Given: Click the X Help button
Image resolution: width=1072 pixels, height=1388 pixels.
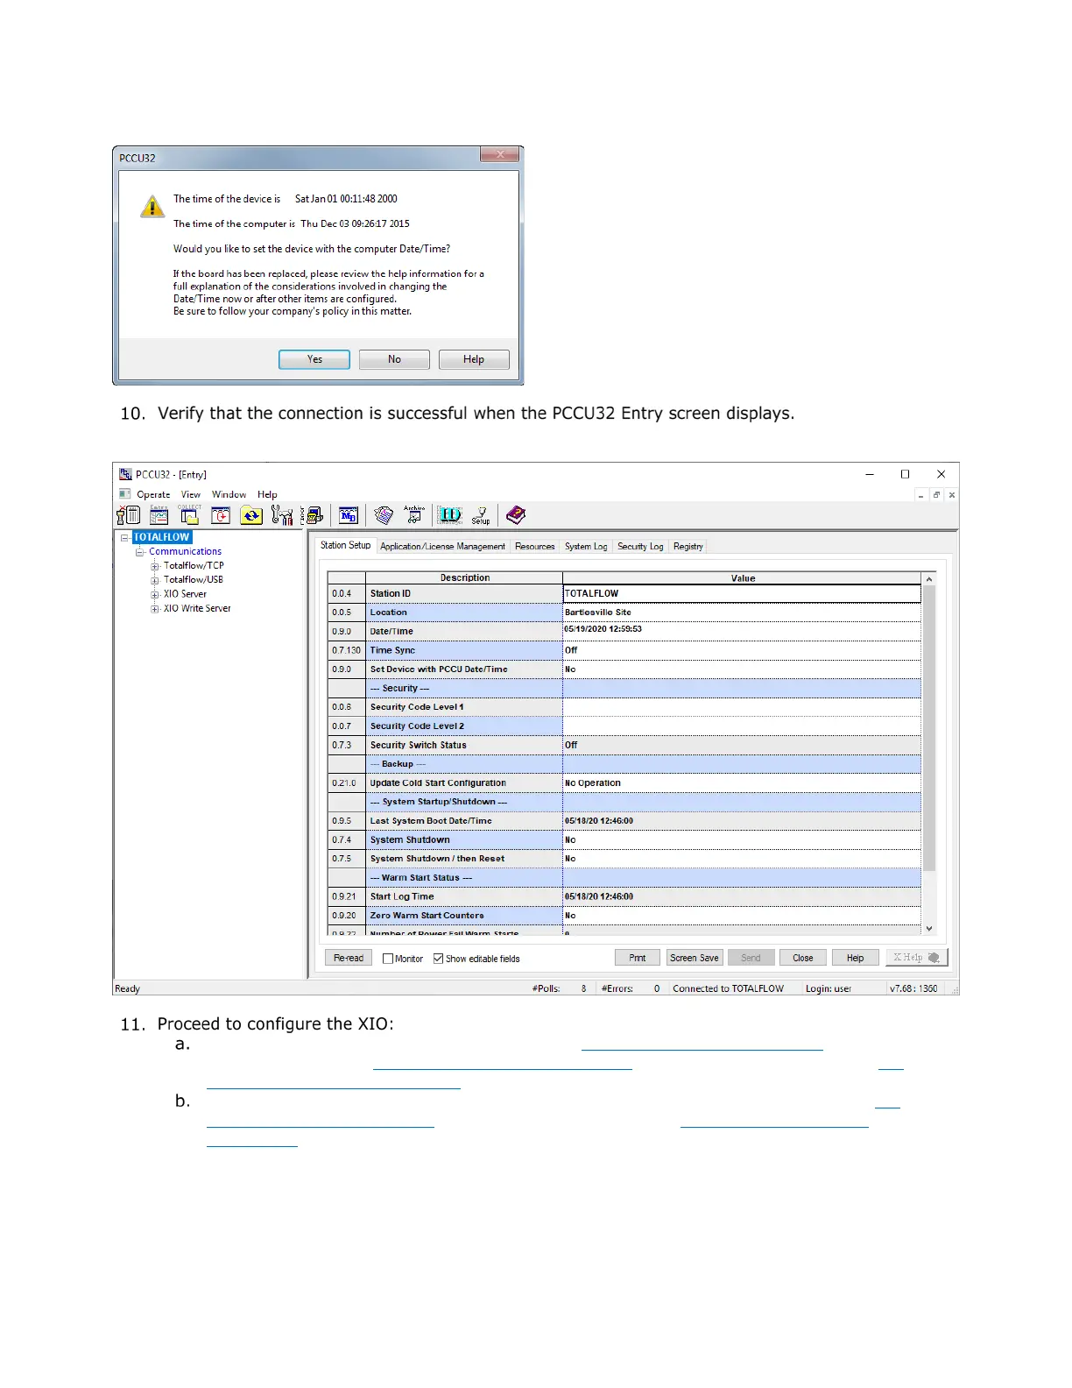Looking at the screenshot, I should [x=917, y=958].
